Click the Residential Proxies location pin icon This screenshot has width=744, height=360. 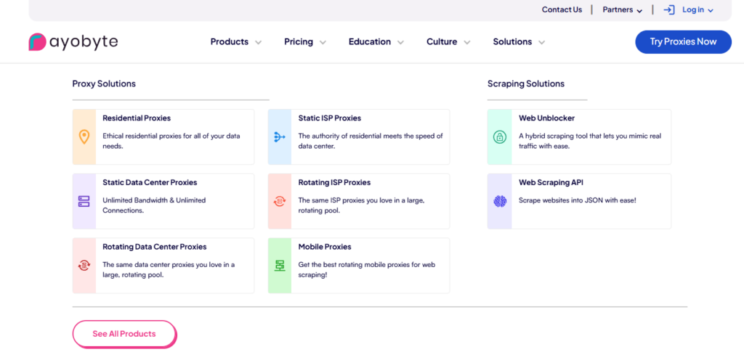84,136
